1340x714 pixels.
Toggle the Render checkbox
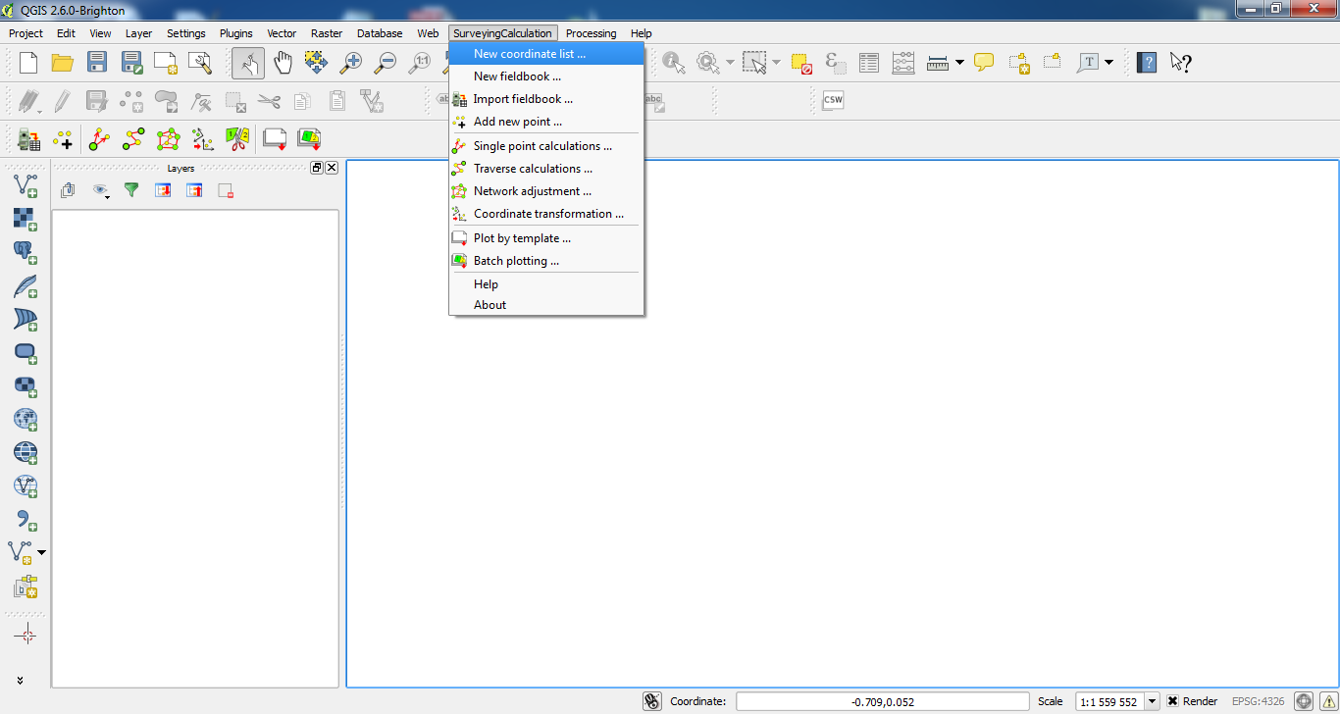pyautogui.click(x=1172, y=701)
